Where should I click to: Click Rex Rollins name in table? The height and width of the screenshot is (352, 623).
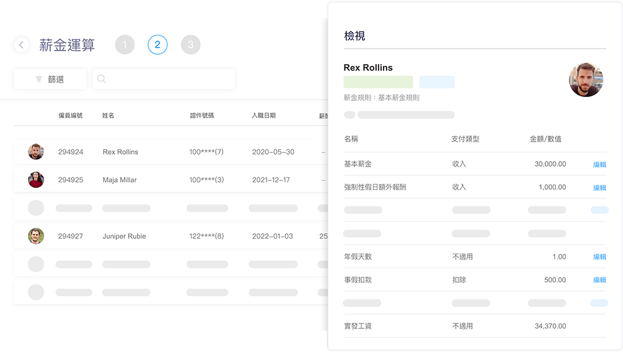click(121, 152)
